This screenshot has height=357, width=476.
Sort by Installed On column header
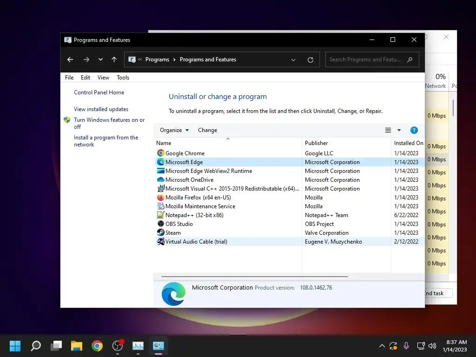pyautogui.click(x=408, y=143)
